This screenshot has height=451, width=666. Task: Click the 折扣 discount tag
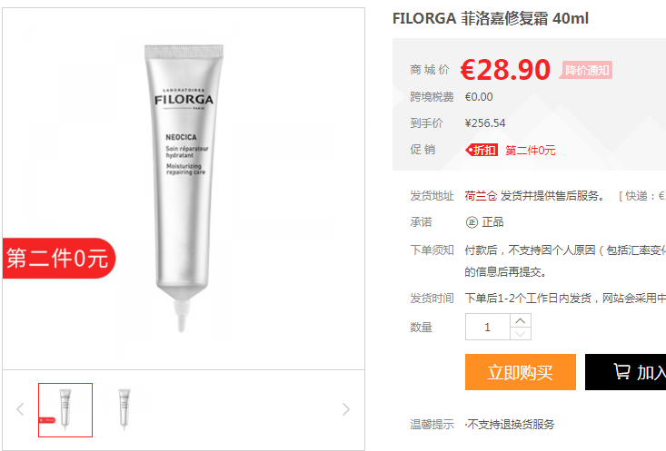tap(482, 151)
